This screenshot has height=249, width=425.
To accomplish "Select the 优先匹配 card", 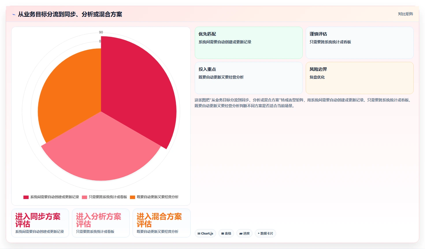I will point(248,43).
